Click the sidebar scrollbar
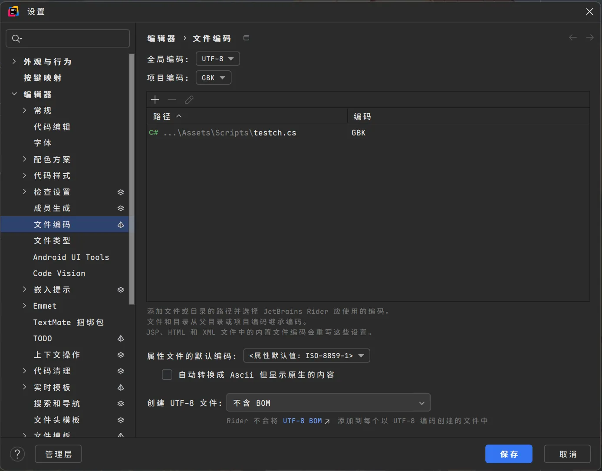Screen dimensions: 602x471 click(132, 174)
